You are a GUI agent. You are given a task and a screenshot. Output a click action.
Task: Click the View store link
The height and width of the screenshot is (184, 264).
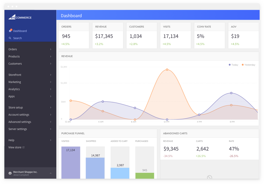[x=15, y=147]
